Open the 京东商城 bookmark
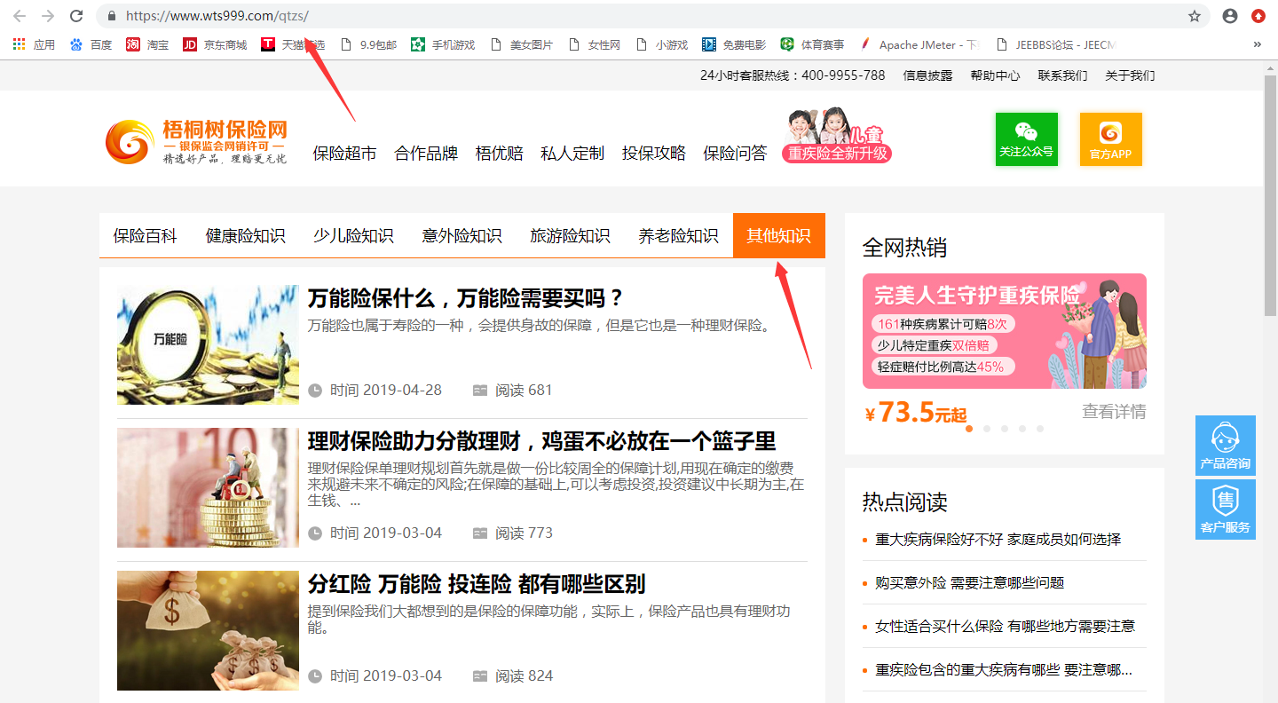Image resolution: width=1278 pixels, height=703 pixels. click(x=215, y=44)
